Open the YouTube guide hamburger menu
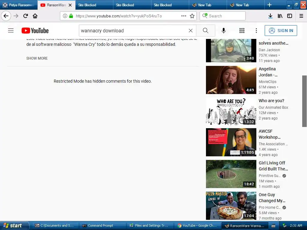Image resolution: width=307 pixels, height=230 pixels. pos(11,31)
